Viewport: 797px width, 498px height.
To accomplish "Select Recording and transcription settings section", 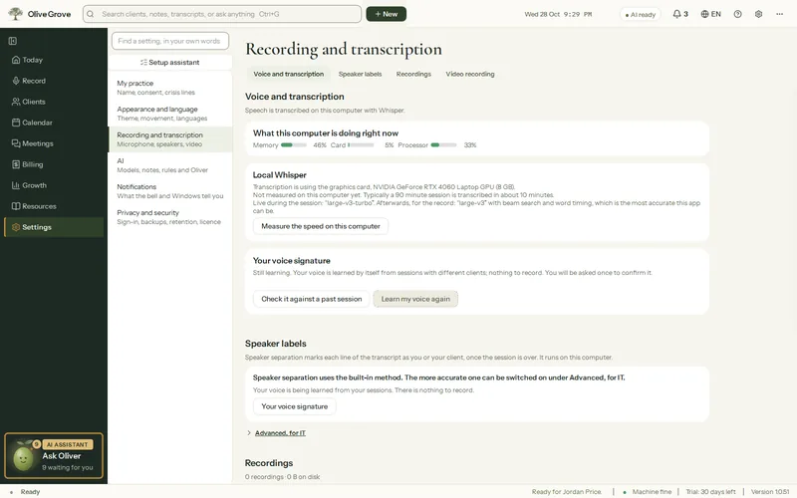I will [170, 139].
